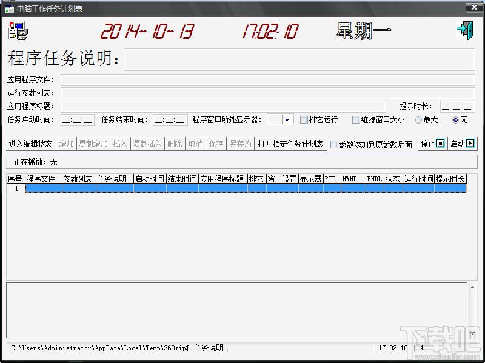Click the 保存 button

pos(216,144)
